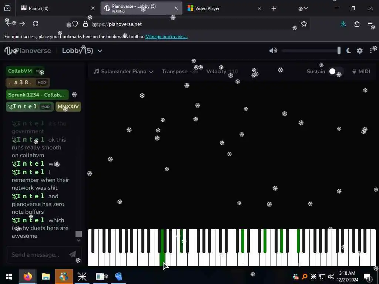
Task: Select the MMXXIV user chip
Action: (68, 106)
